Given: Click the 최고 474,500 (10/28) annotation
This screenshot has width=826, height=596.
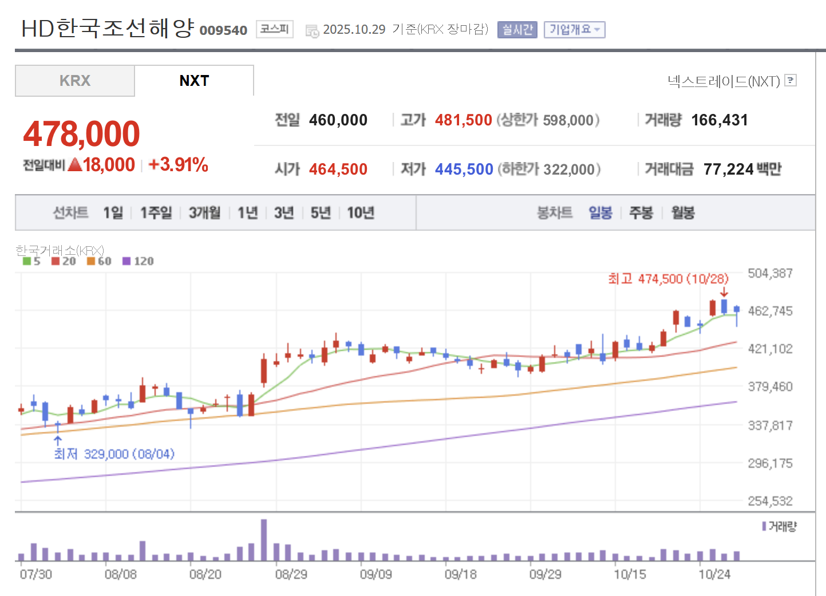Looking at the screenshot, I should pyautogui.click(x=669, y=279).
